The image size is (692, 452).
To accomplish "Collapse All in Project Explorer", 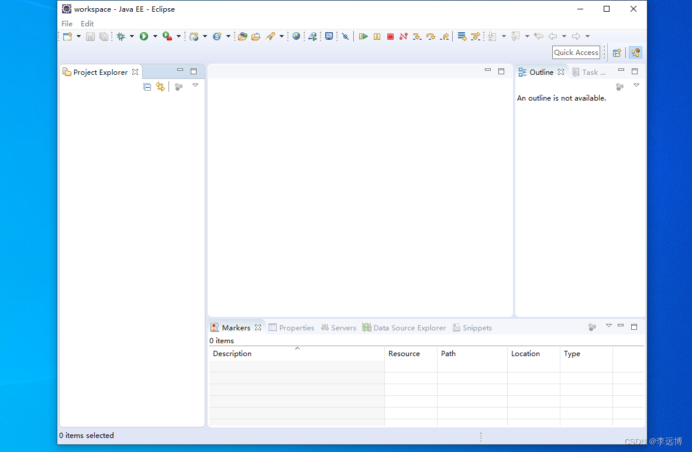I will point(147,87).
